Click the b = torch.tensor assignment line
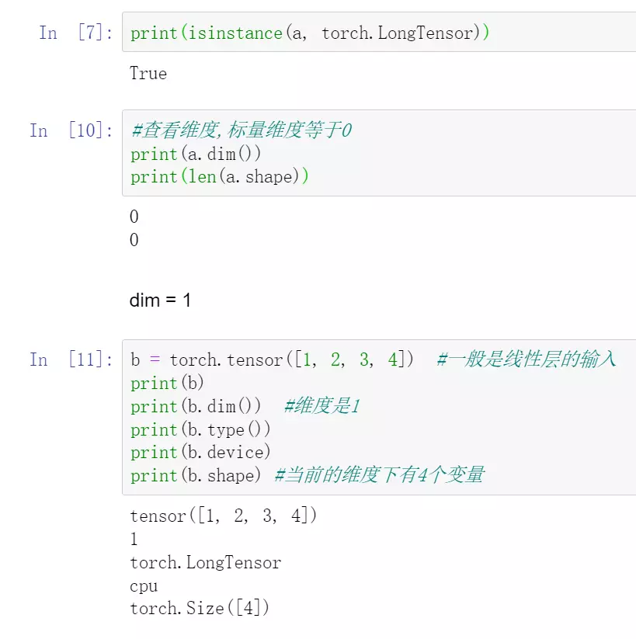 point(272,360)
